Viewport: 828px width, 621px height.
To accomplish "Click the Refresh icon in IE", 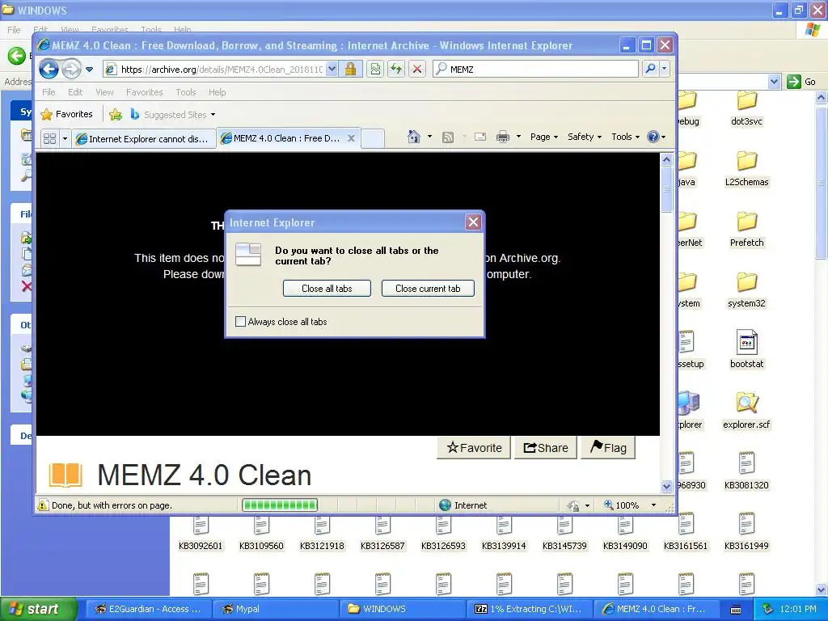I will 396,70.
